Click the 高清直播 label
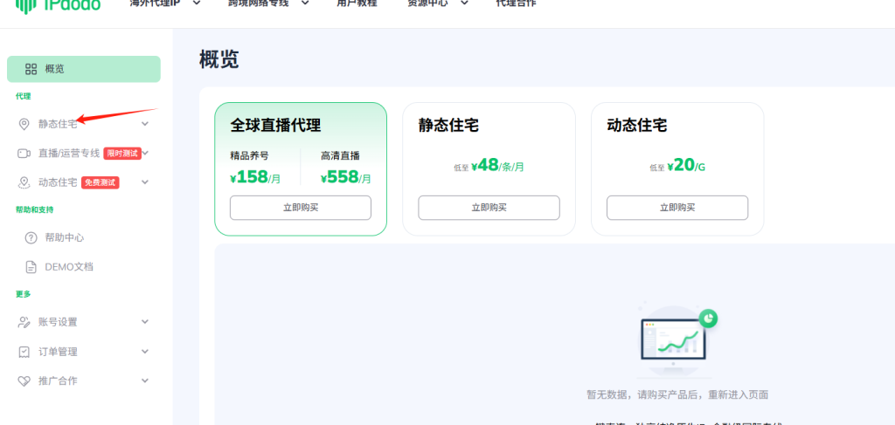The image size is (895, 425). pyautogui.click(x=340, y=156)
